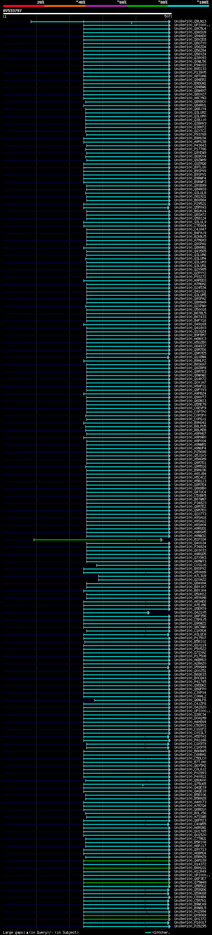Select label UniRef100_Q6NLF6
The image size is (212, 935).
(190, 700)
